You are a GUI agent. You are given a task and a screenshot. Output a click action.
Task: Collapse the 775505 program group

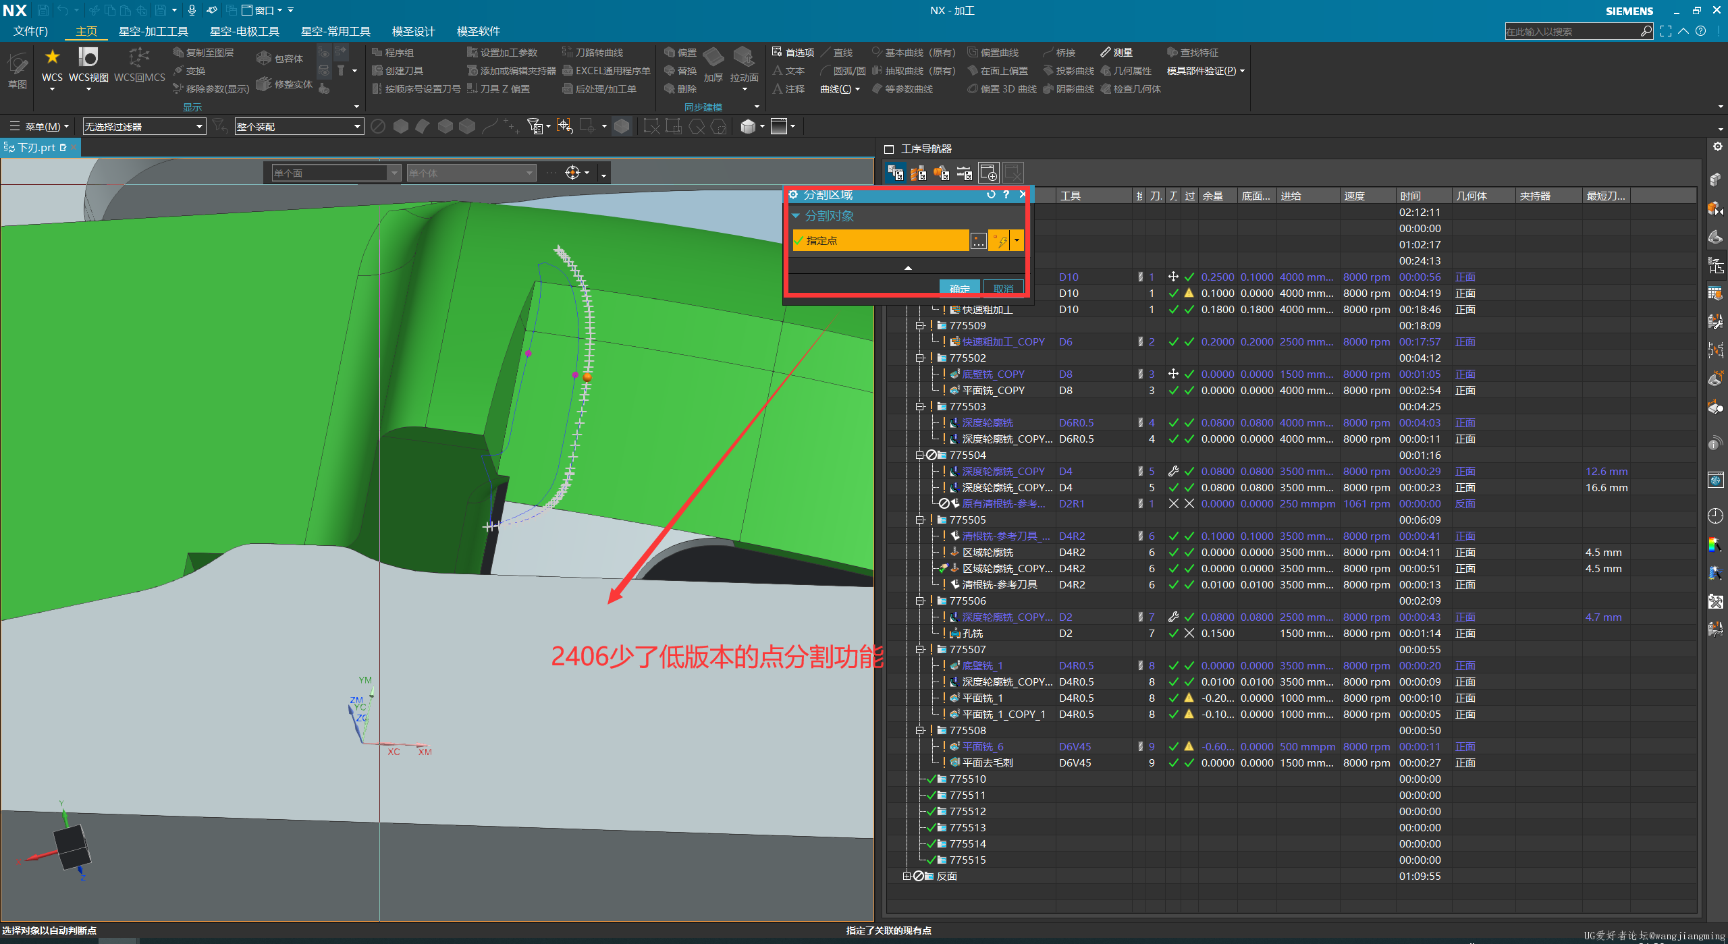coord(919,520)
